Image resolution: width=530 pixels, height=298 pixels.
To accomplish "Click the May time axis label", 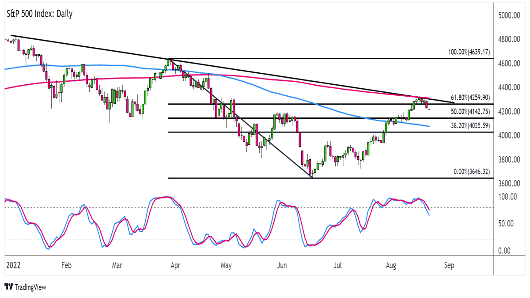I will click(226, 266).
